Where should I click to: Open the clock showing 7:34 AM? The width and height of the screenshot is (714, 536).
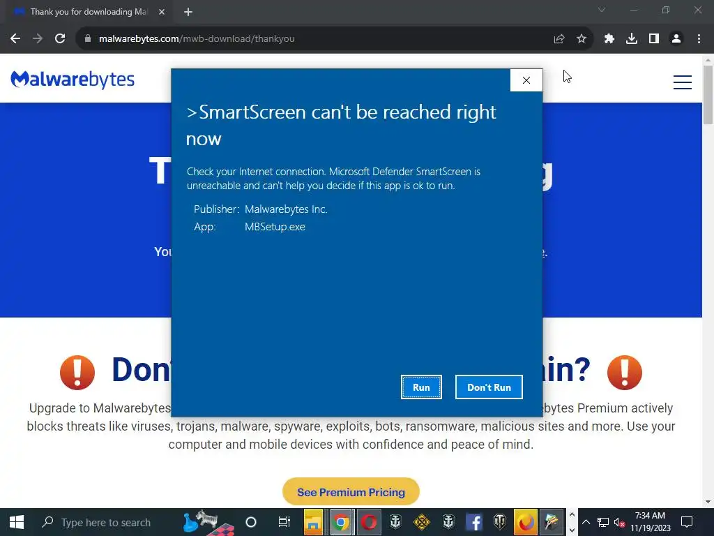point(651,522)
